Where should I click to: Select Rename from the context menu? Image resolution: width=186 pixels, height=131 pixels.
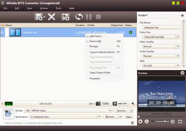(104, 46)
